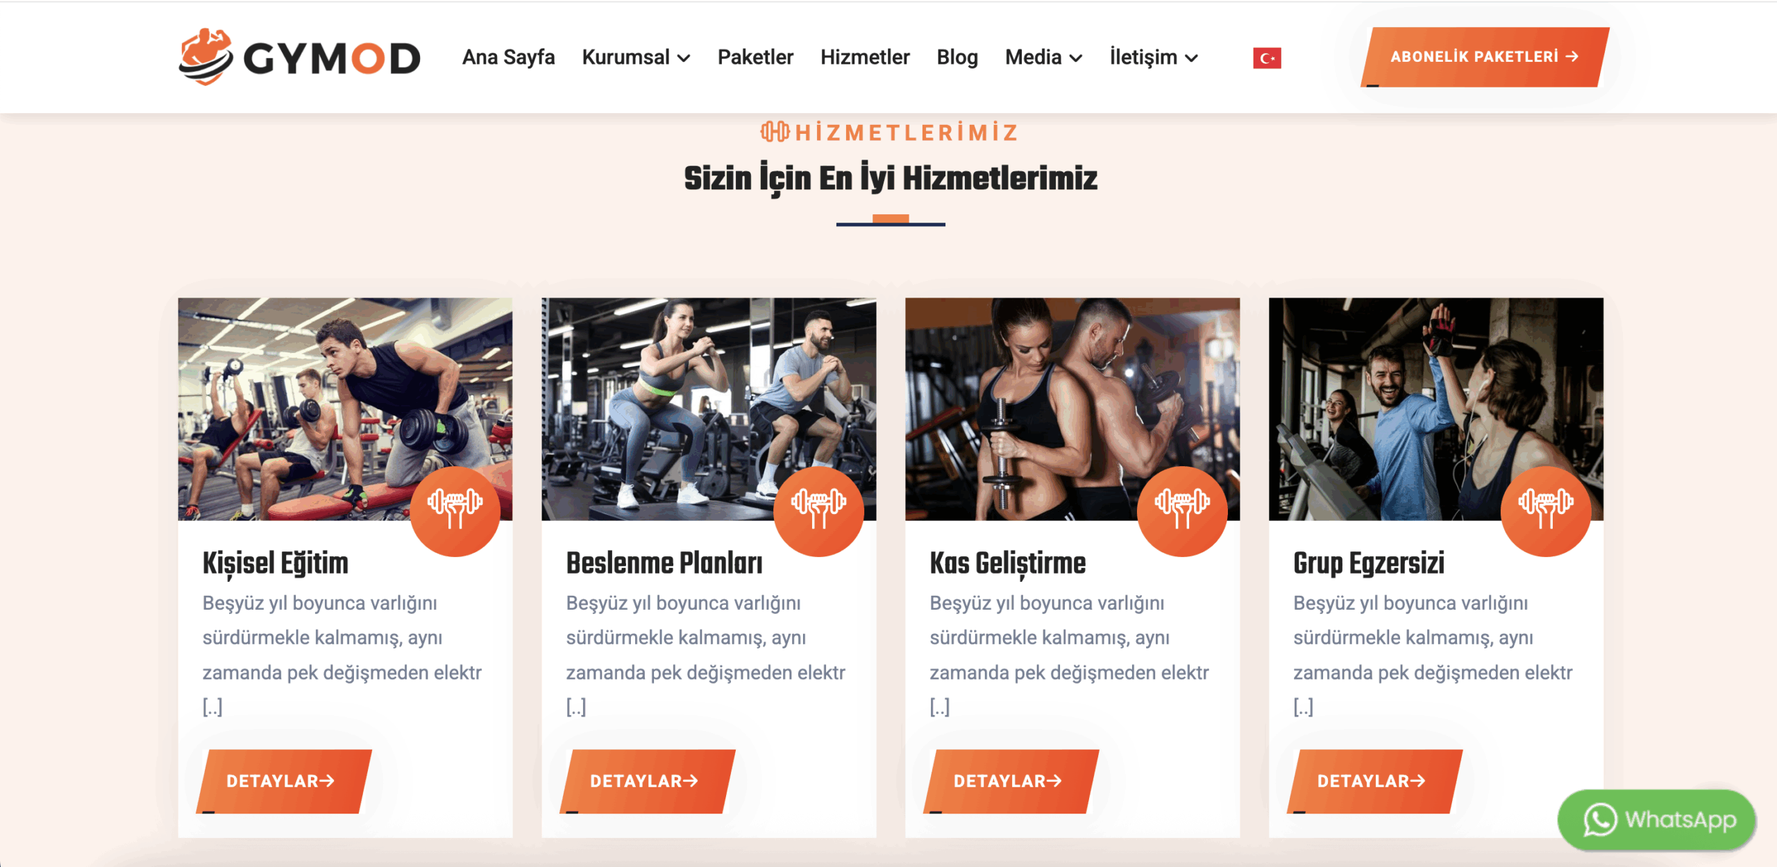This screenshot has width=1777, height=867.
Task: Select the Turkish flag language icon
Action: (1267, 58)
